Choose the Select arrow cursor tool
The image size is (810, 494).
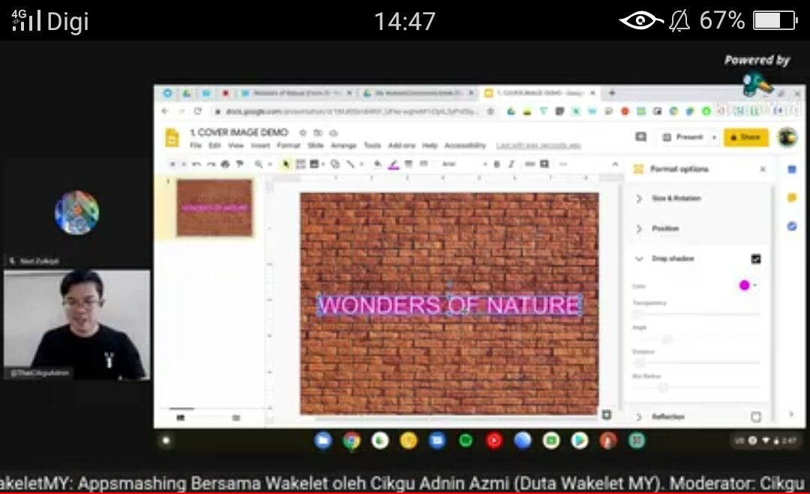coord(286,164)
